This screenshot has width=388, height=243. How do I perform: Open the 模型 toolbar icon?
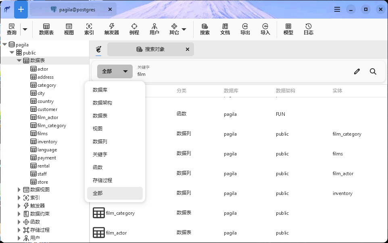[x=288, y=29]
